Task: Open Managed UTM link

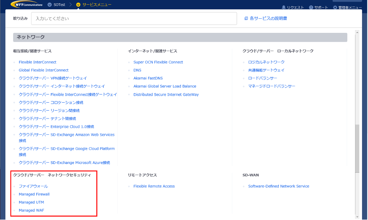Action: (32, 202)
